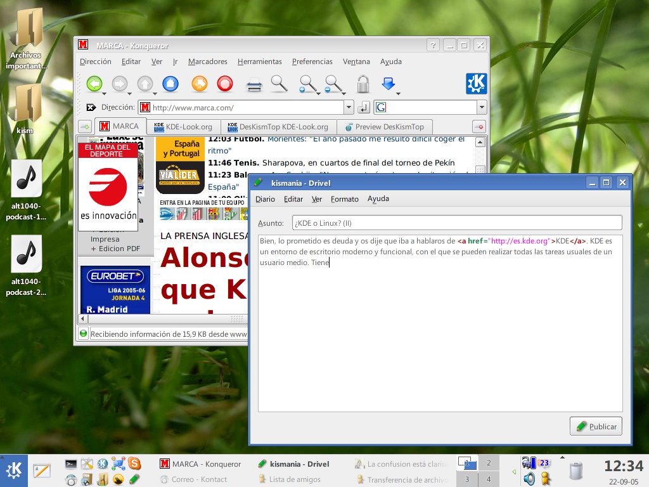Switch to MARCA - Konqueror in taskbar
This screenshot has height=487, width=649.
[x=200, y=464]
